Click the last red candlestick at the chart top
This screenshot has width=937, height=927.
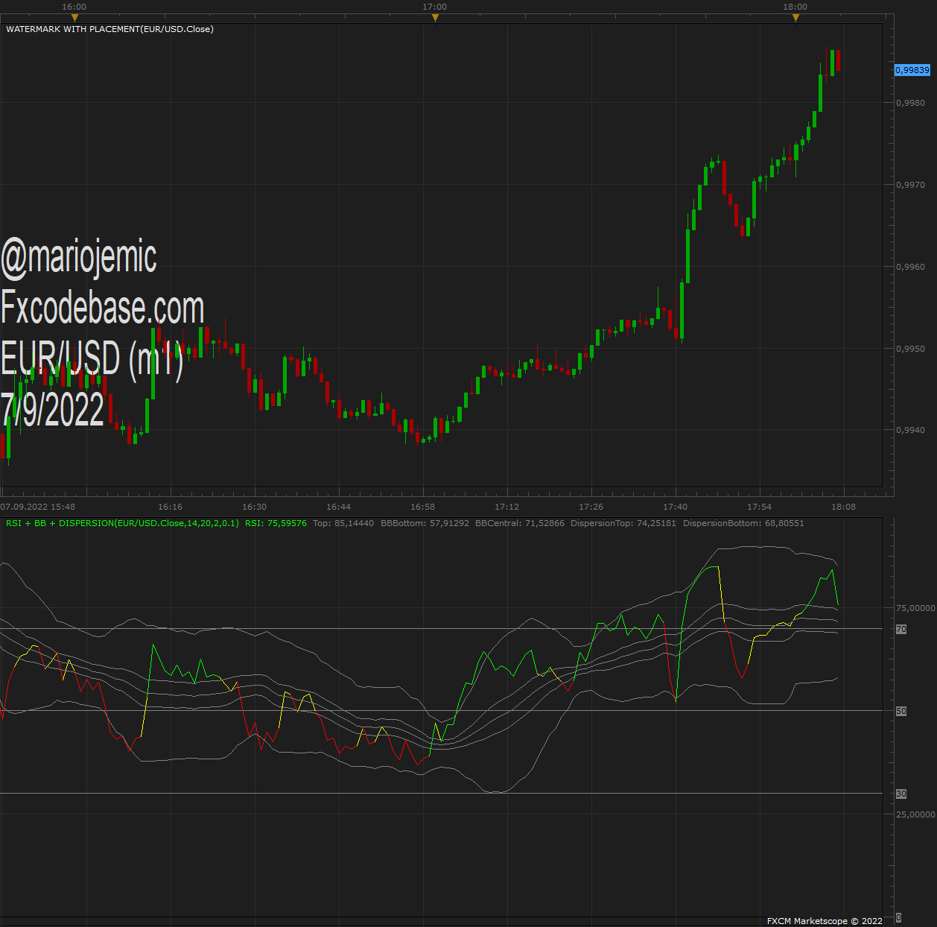click(x=839, y=60)
